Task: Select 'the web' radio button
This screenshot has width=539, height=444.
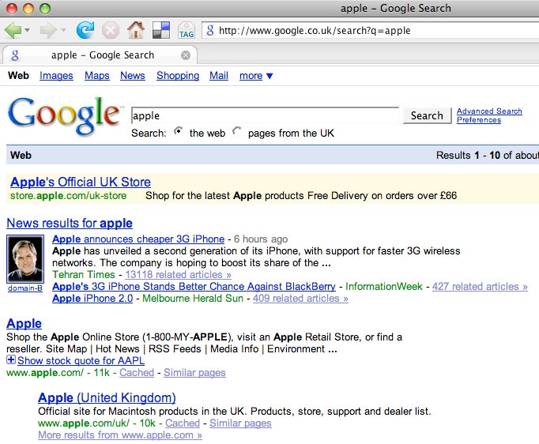Action: [x=178, y=132]
